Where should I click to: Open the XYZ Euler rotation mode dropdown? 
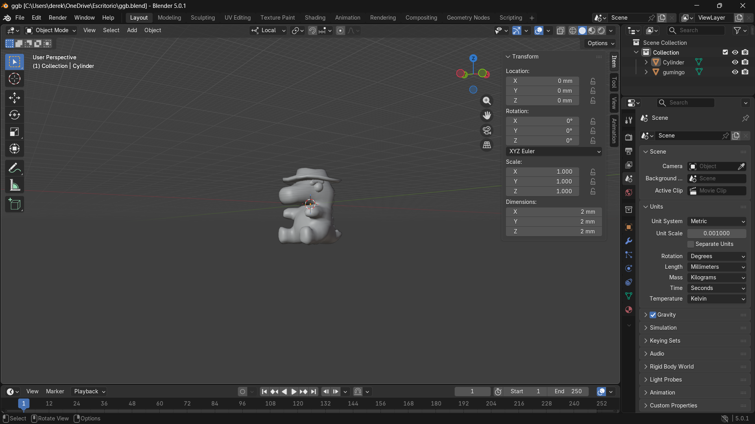tap(554, 151)
